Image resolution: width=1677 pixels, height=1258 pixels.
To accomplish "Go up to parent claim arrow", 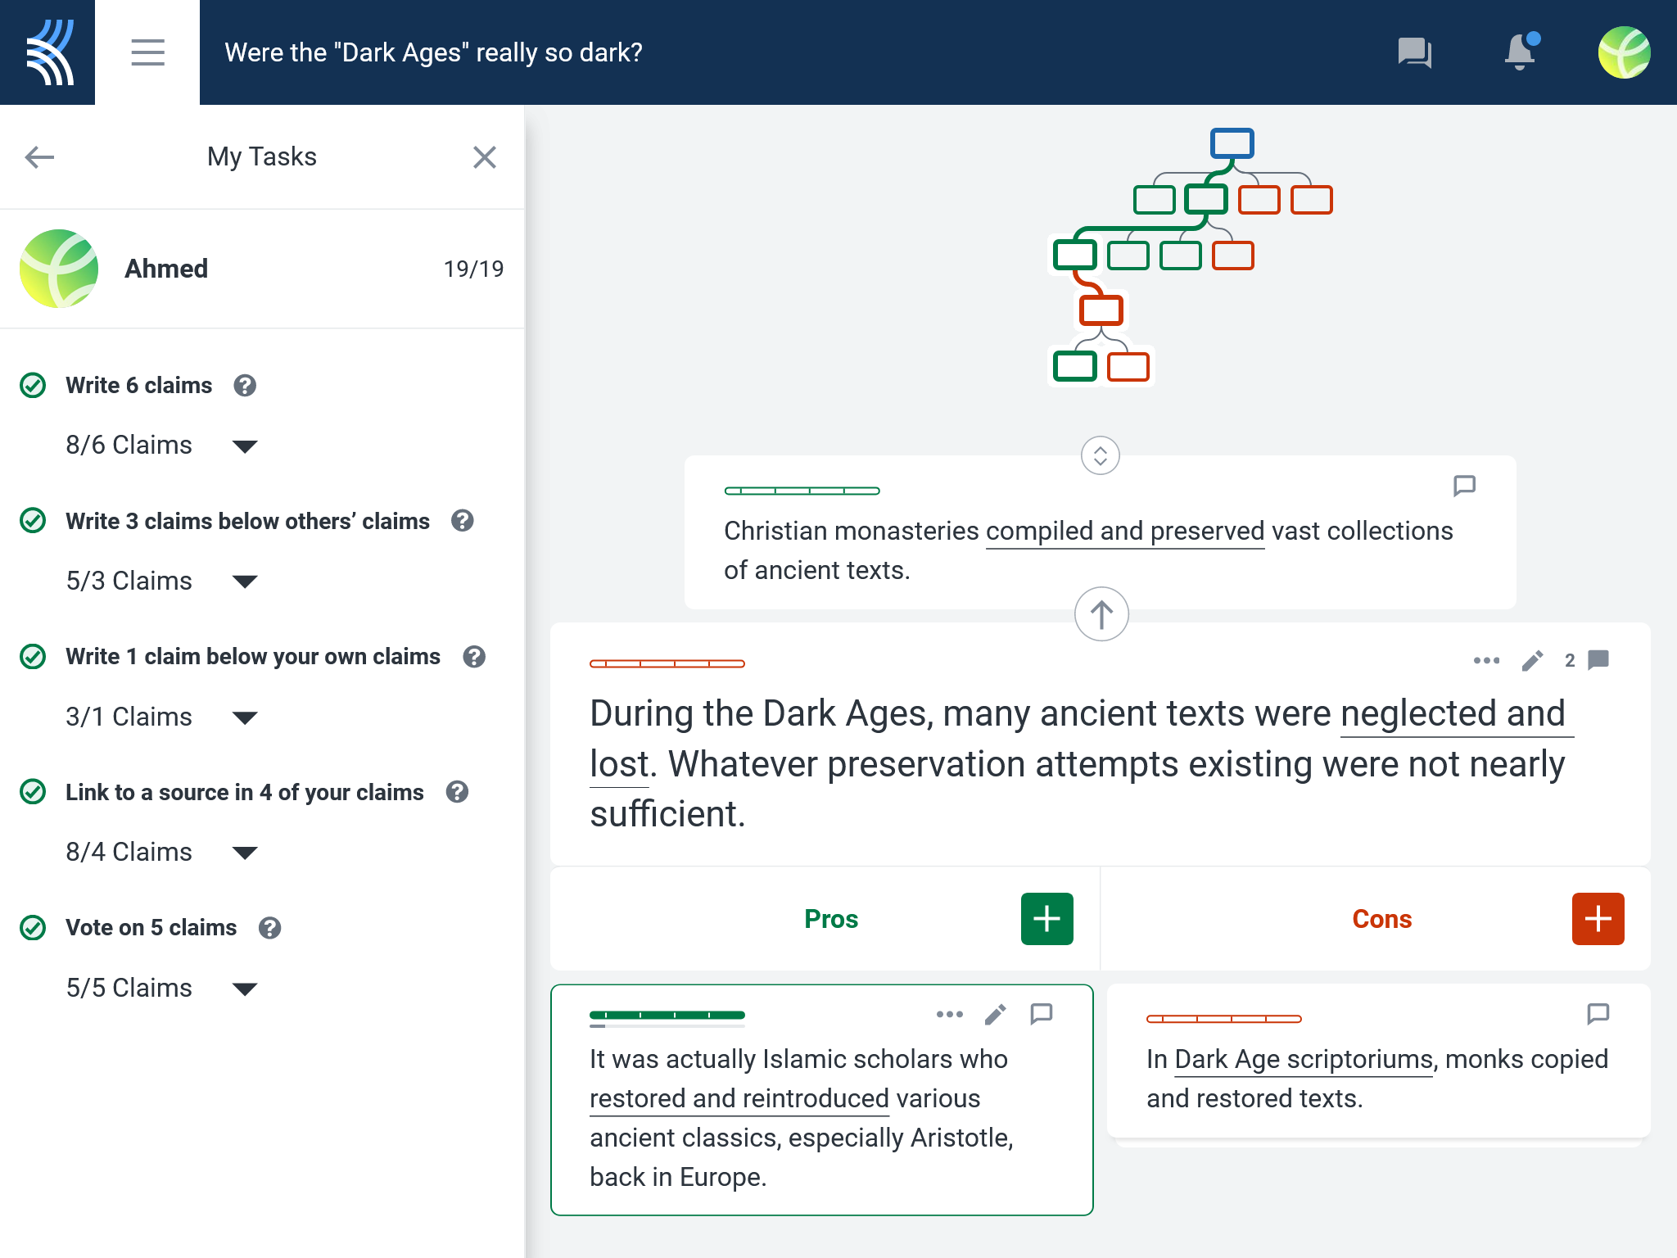I will pos(1101,614).
